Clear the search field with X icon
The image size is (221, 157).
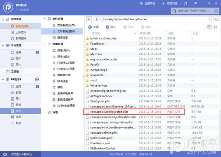pos(216,11)
